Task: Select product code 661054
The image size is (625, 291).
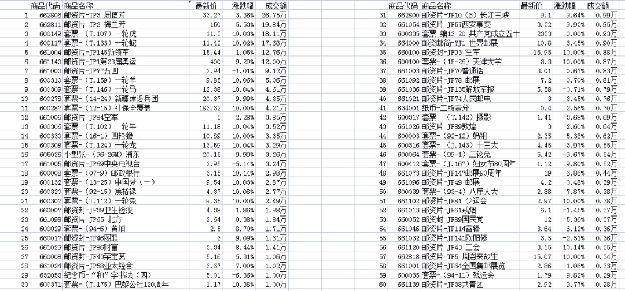Action: pos(408,25)
